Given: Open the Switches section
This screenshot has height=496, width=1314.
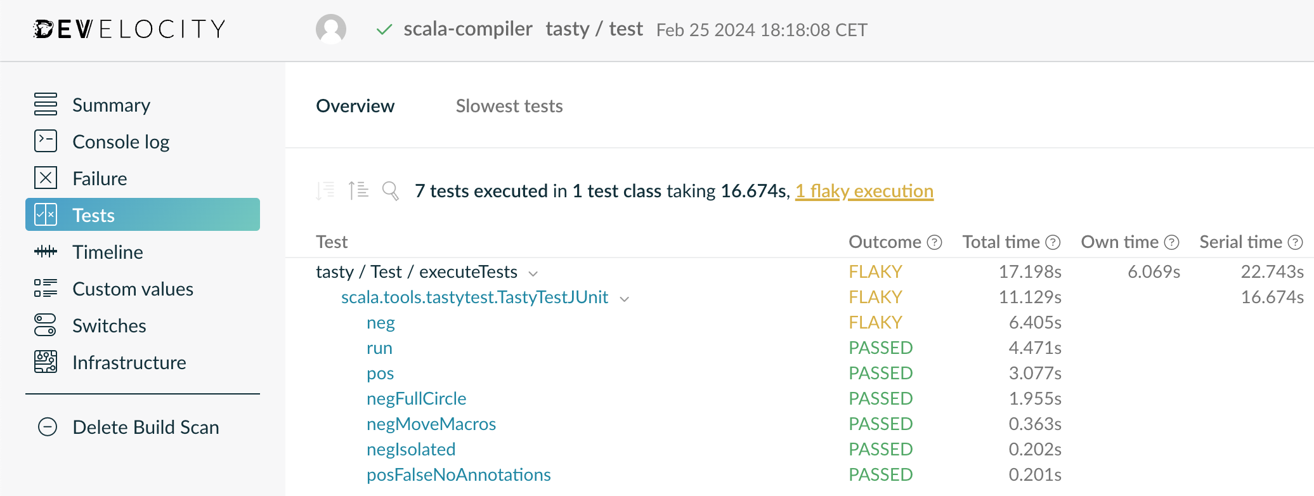Looking at the screenshot, I should click(x=109, y=325).
